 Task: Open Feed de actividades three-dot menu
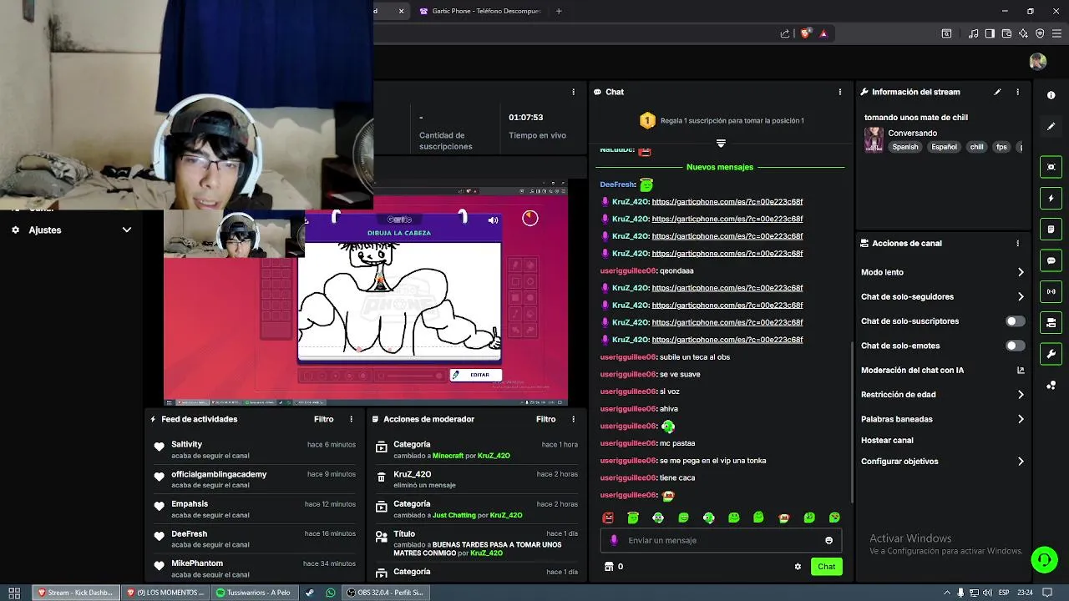click(x=351, y=419)
